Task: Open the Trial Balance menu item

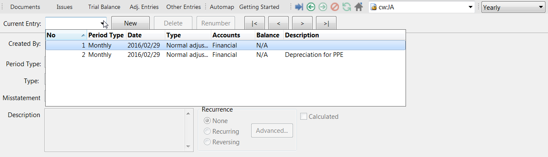Action: coord(104,7)
